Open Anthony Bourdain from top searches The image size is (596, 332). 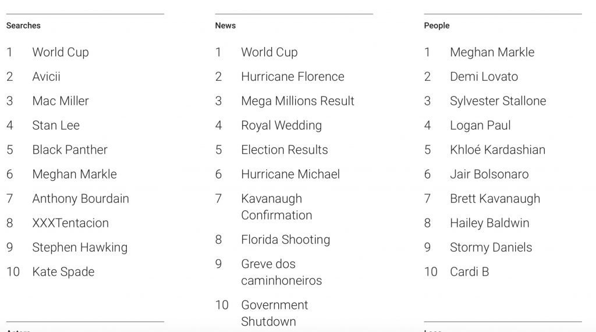coord(80,199)
